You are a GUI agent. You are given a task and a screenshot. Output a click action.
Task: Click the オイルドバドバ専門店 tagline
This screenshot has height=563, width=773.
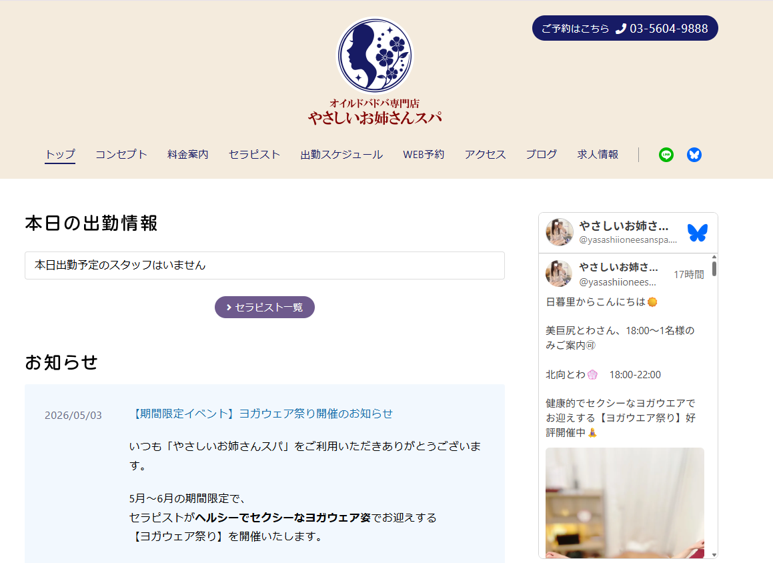tap(375, 103)
